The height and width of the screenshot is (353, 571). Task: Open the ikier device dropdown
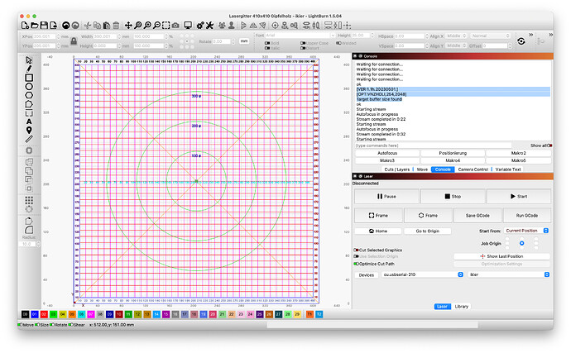509,274
